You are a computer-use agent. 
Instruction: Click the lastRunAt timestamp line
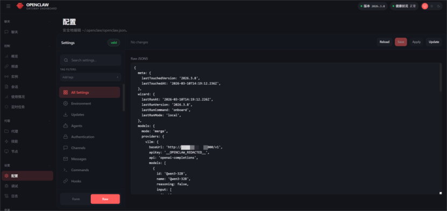[x=178, y=100]
